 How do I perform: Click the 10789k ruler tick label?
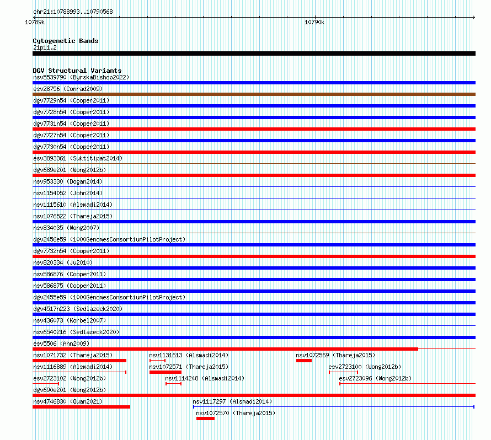pyautogui.click(x=35, y=22)
